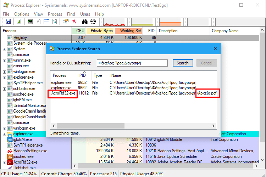Click the highlighted explorer.exe folder icon
The height and width of the screenshot is (177, 266).
click(10, 134)
